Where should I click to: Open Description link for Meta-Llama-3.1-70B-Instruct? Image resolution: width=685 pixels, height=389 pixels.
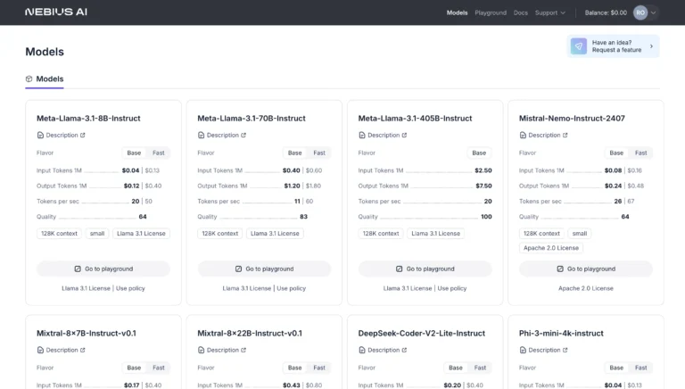click(222, 135)
